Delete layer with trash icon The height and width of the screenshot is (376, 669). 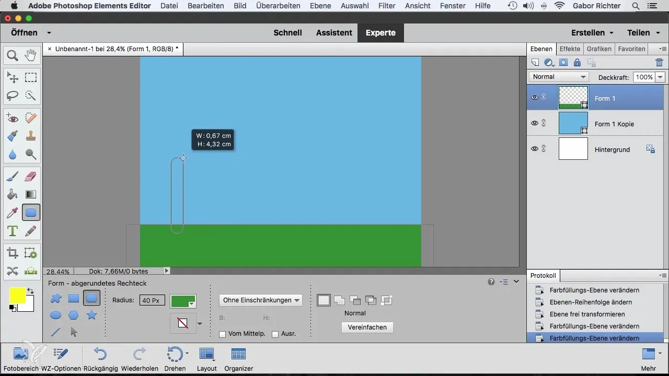(659, 63)
